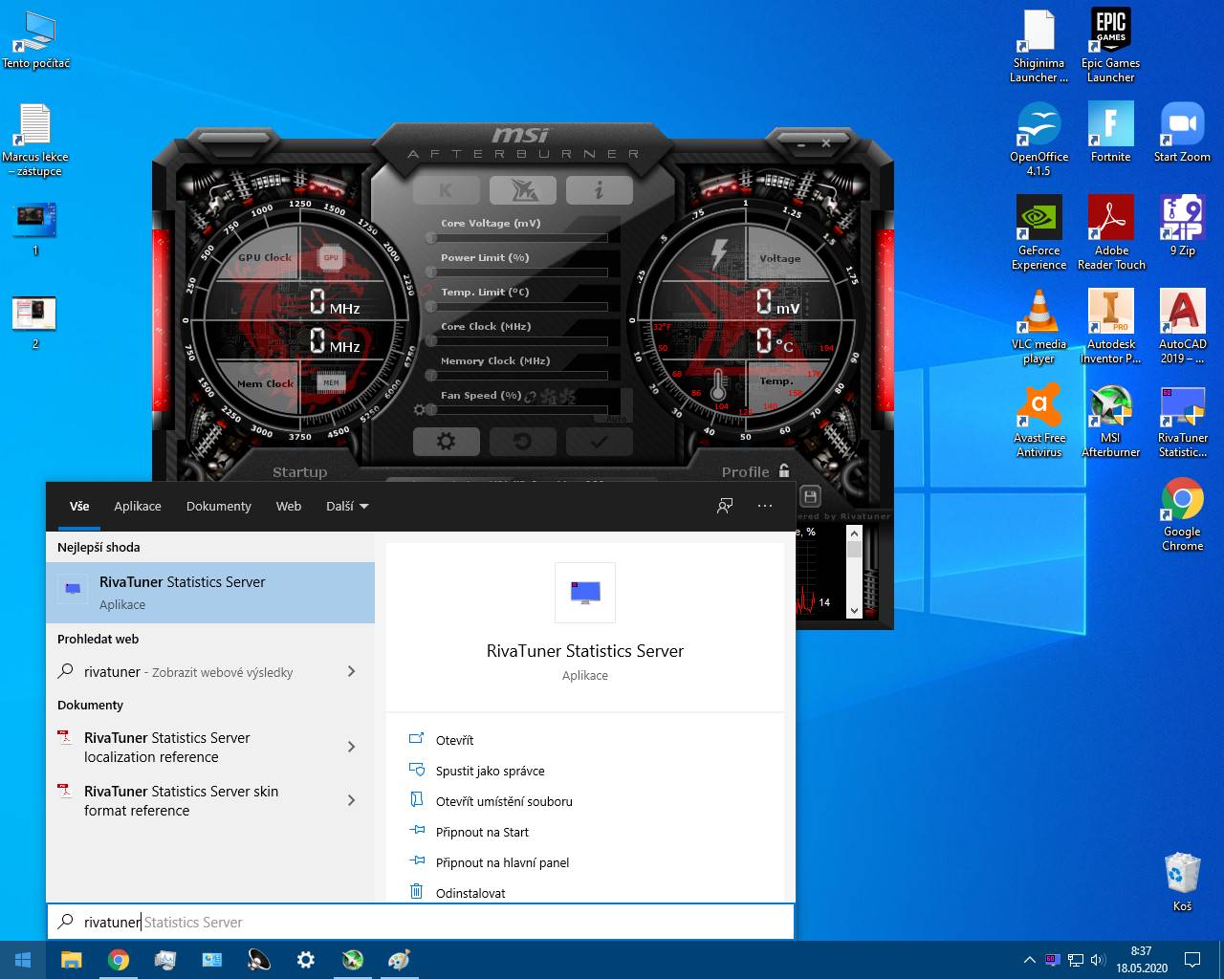Open fan speed settings small gear icon

[x=418, y=410]
